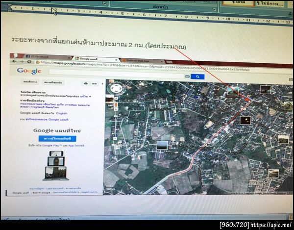Open the on-screen keyboard icon in search box

187,76
